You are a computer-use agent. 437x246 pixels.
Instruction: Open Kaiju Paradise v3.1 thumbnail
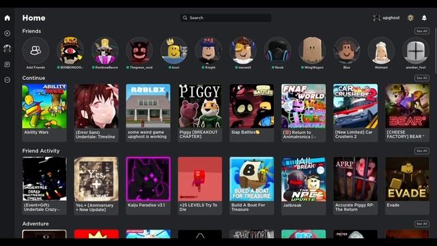click(148, 179)
